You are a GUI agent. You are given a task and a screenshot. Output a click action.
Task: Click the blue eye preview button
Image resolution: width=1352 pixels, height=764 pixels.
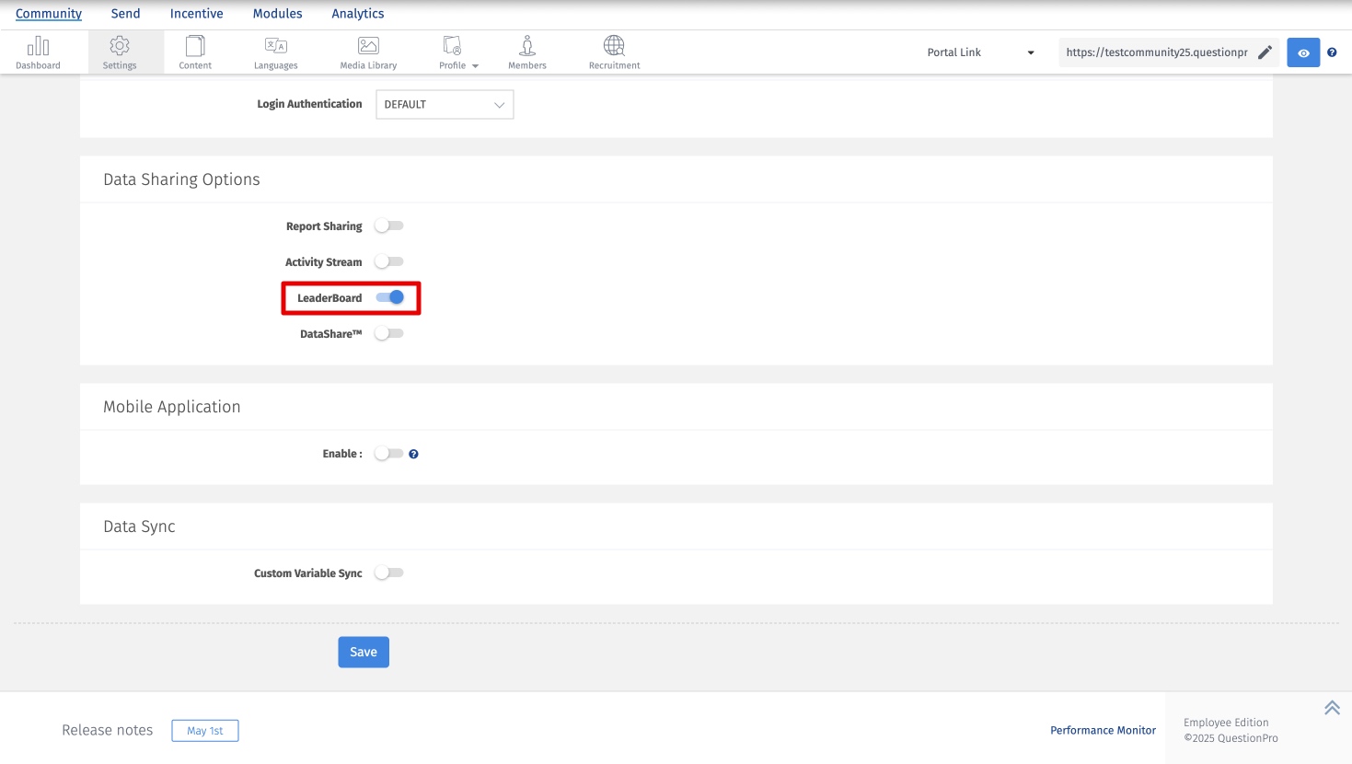(1303, 52)
